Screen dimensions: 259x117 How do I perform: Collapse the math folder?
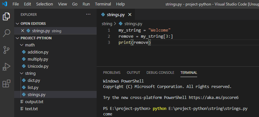(22, 45)
